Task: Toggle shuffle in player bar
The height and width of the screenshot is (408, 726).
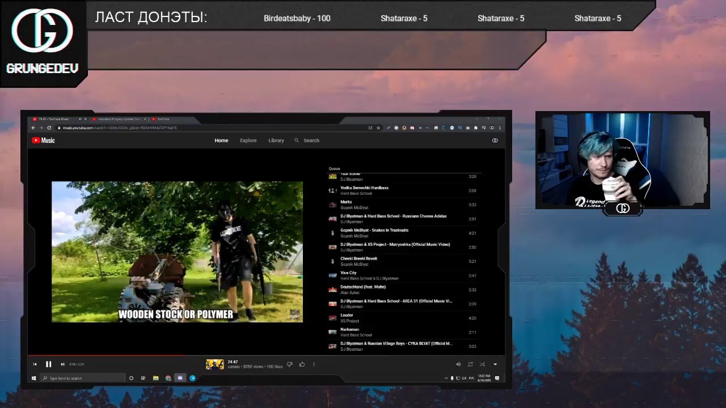Action: 482,364
